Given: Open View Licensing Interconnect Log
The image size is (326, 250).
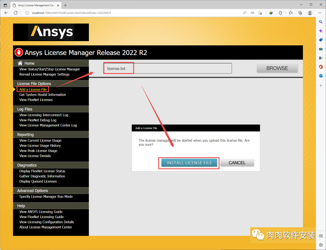Looking at the screenshot, I should click(44, 115).
